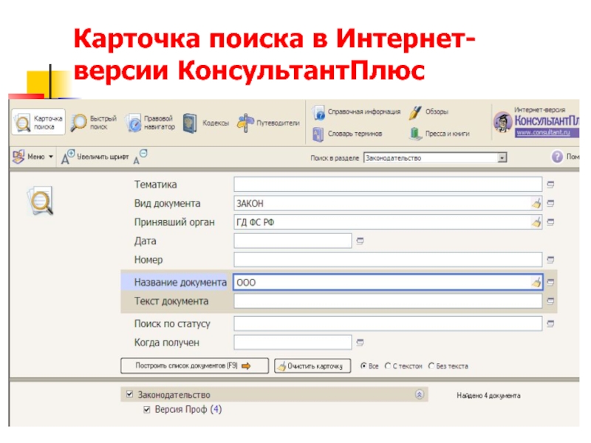Click Увеличить шрифт
This screenshot has height=443, width=591.
click(x=95, y=157)
